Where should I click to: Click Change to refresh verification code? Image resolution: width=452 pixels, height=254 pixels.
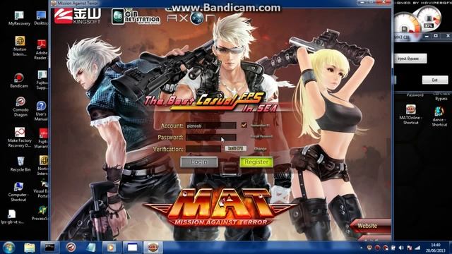point(261,149)
